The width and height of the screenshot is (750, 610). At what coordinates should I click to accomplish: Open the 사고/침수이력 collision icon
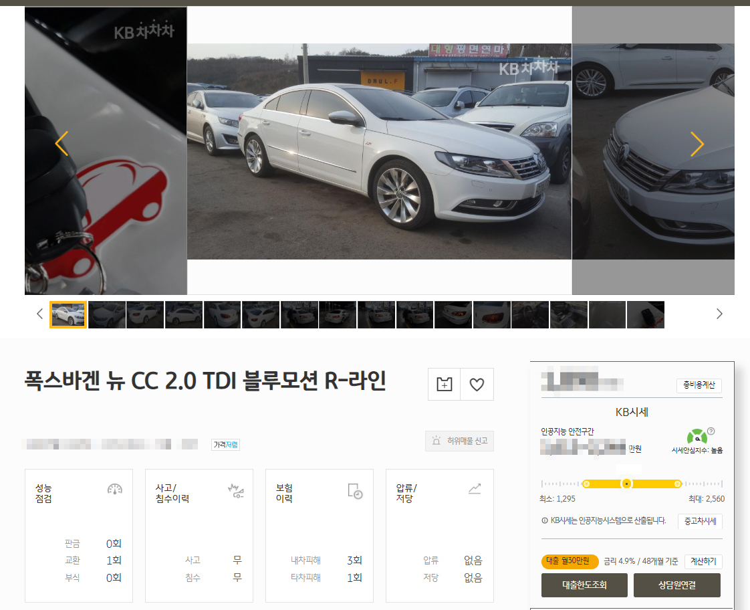coord(236,490)
